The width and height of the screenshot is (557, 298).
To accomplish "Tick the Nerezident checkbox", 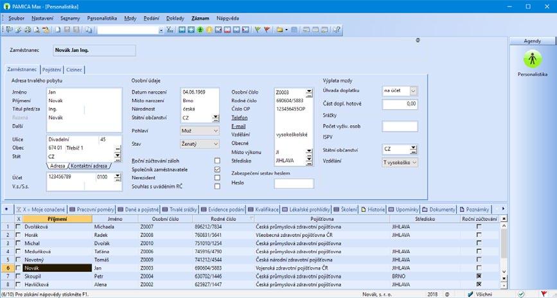I will tap(217, 178).
